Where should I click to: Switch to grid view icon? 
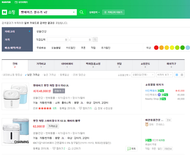click(x=182, y=75)
